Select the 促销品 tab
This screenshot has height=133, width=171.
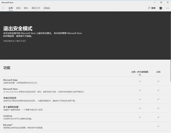pos(47,8)
